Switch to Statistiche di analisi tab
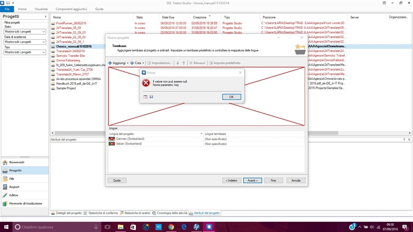This screenshot has height=232, width=413. click(x=135, y=213)
